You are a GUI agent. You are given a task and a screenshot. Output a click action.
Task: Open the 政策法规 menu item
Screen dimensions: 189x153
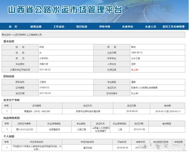pyautogui.click(x=36, y=27)
